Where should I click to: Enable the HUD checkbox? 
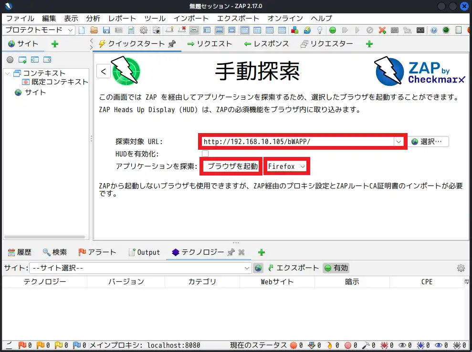[204, 154]
